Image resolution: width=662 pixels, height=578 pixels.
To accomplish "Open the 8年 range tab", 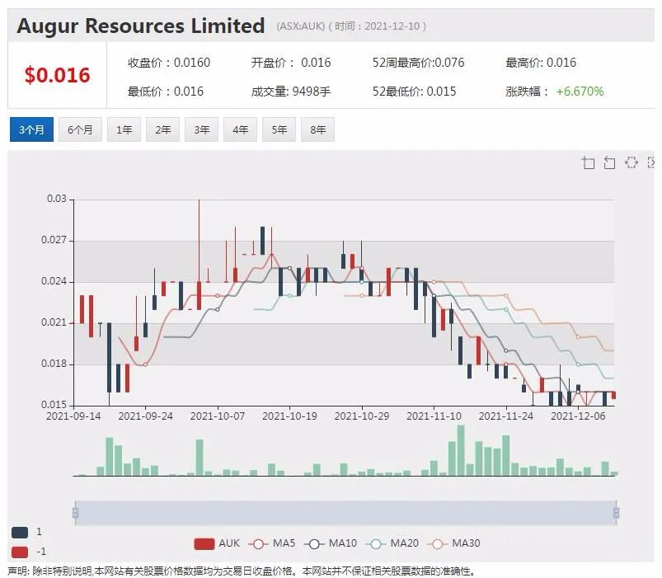I will 318,129.
